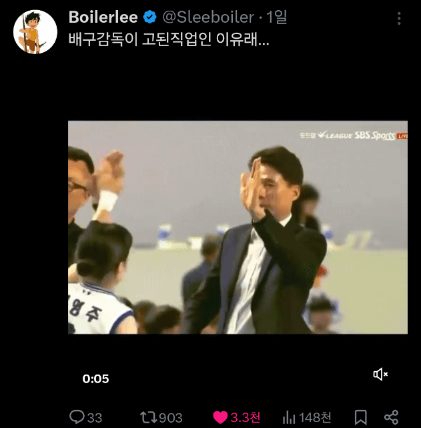
Task: Click the like count 3.3천
Action: click(246, 417)
